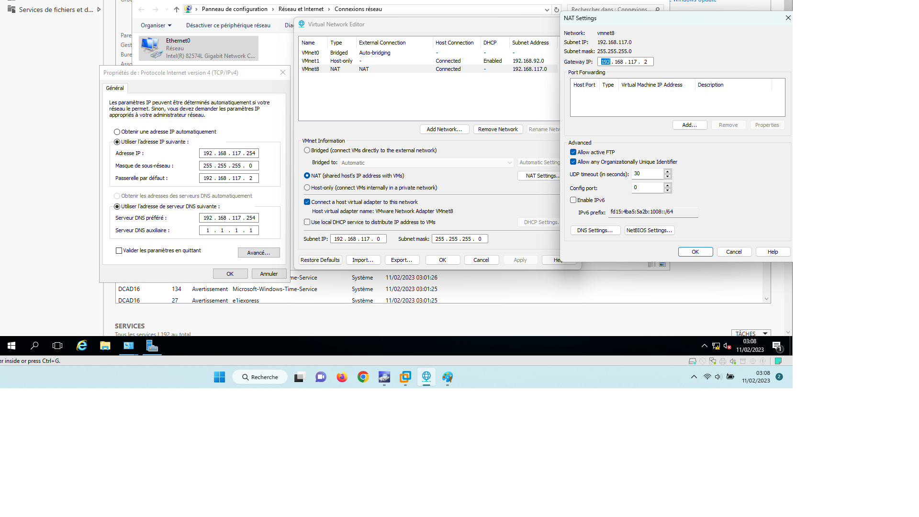The height and width of the screenshot is (517, 919).
Task: Select Utiliser l'adresse de serveur DNS suivante
Action: click(117, 206)
